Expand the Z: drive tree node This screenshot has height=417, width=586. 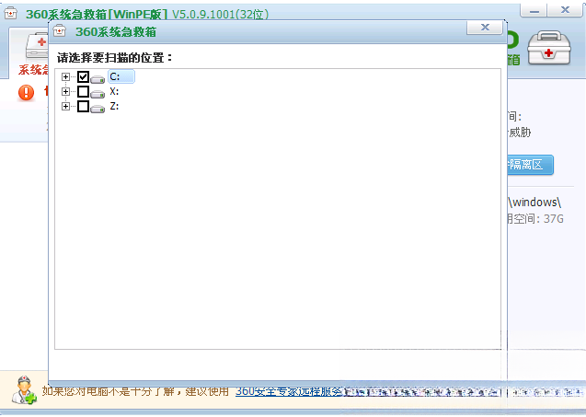point(66,106)
